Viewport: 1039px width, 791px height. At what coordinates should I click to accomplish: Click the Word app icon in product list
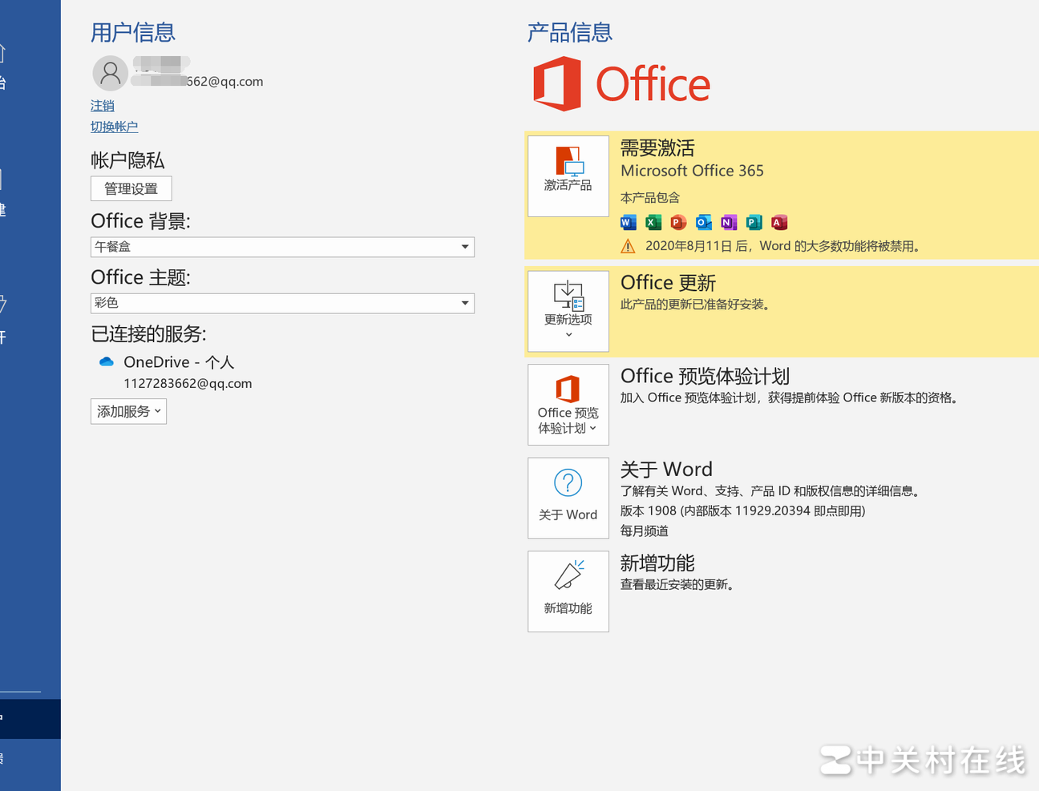point(629,223)
